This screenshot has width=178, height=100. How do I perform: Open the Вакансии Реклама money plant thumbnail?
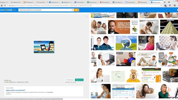135,27
